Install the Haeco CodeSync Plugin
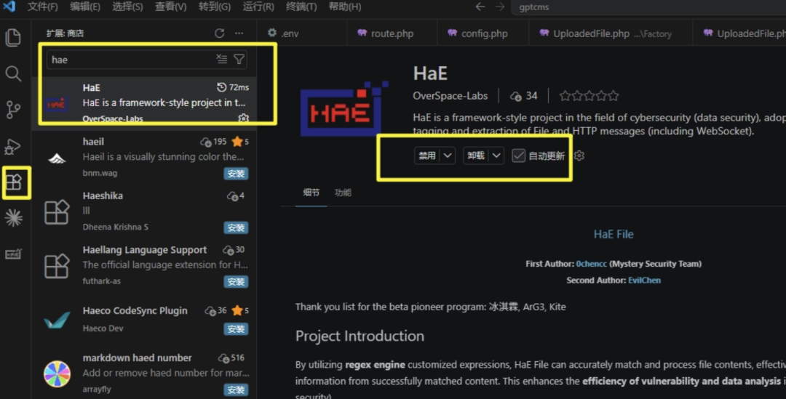Viewport: 786px width, 399px height. point(236,329)
